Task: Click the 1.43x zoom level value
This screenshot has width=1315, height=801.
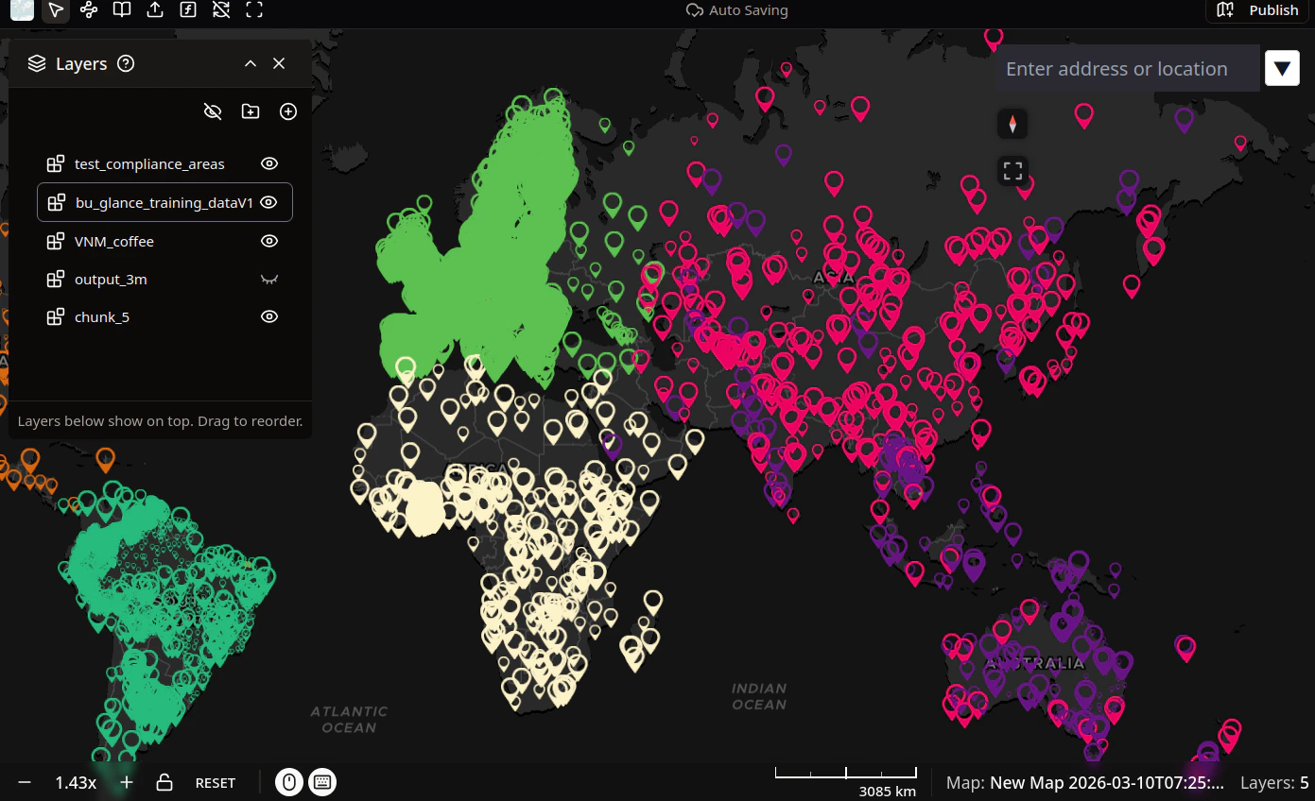Action: tap(76, 782)
